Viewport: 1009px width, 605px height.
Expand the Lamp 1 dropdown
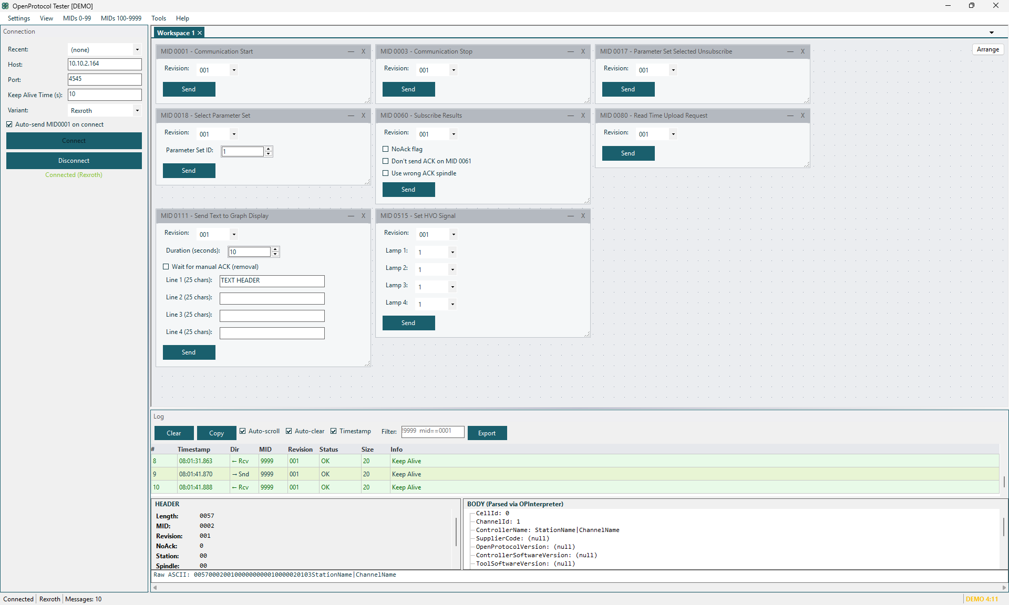tap(436, 252)
